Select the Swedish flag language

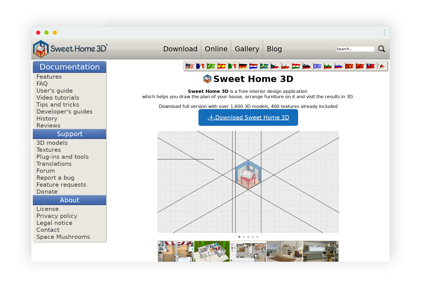click(x=264, y=66)
